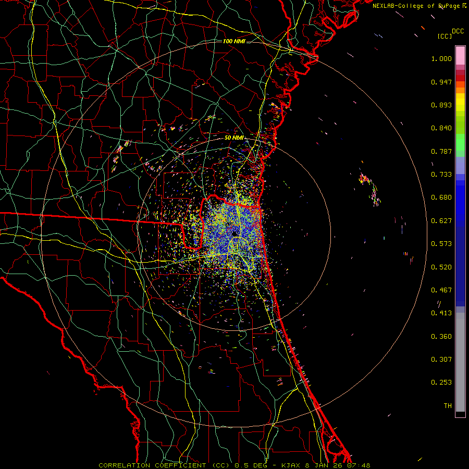Click the Correlation Coefficient KJAX caption
This screenshot has height=469, width=469.
(234, 465)
